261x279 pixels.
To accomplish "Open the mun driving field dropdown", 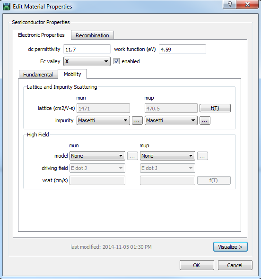I will 97,168.
